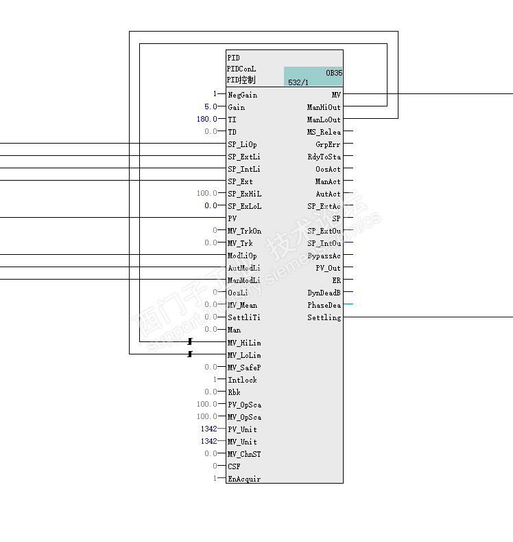Select the SP_IntOu output pin
The width and height of the screenshot is (513, 542).
(x=324, y=243)
